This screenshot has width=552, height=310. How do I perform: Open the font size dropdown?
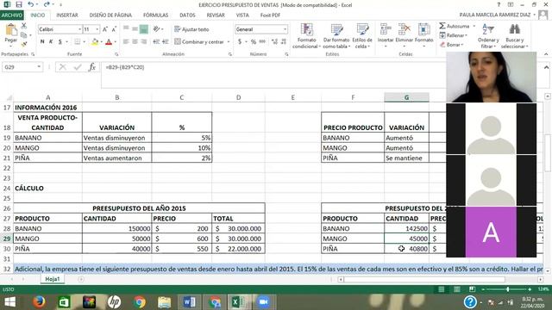point(97,29)
